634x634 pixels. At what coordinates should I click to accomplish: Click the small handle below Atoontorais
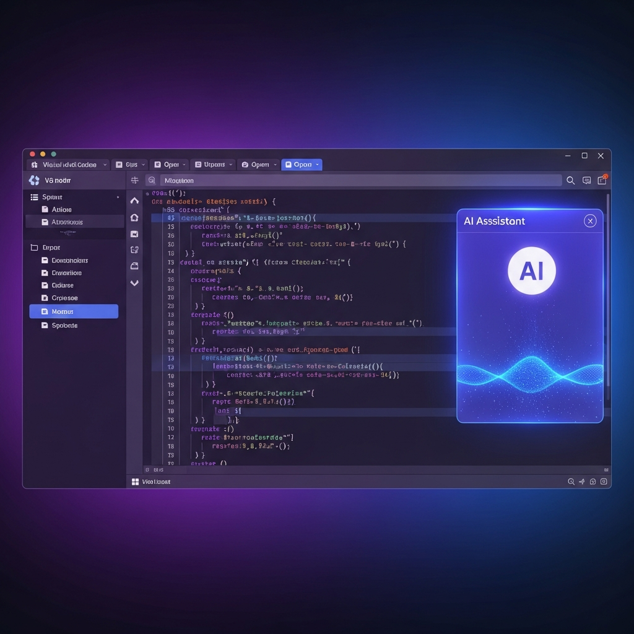click(x=67, y=233)
